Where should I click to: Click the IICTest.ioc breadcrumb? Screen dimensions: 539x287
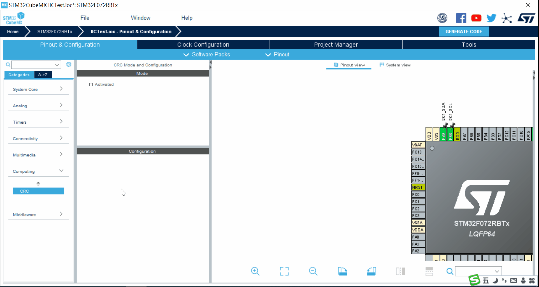point(131,32)
